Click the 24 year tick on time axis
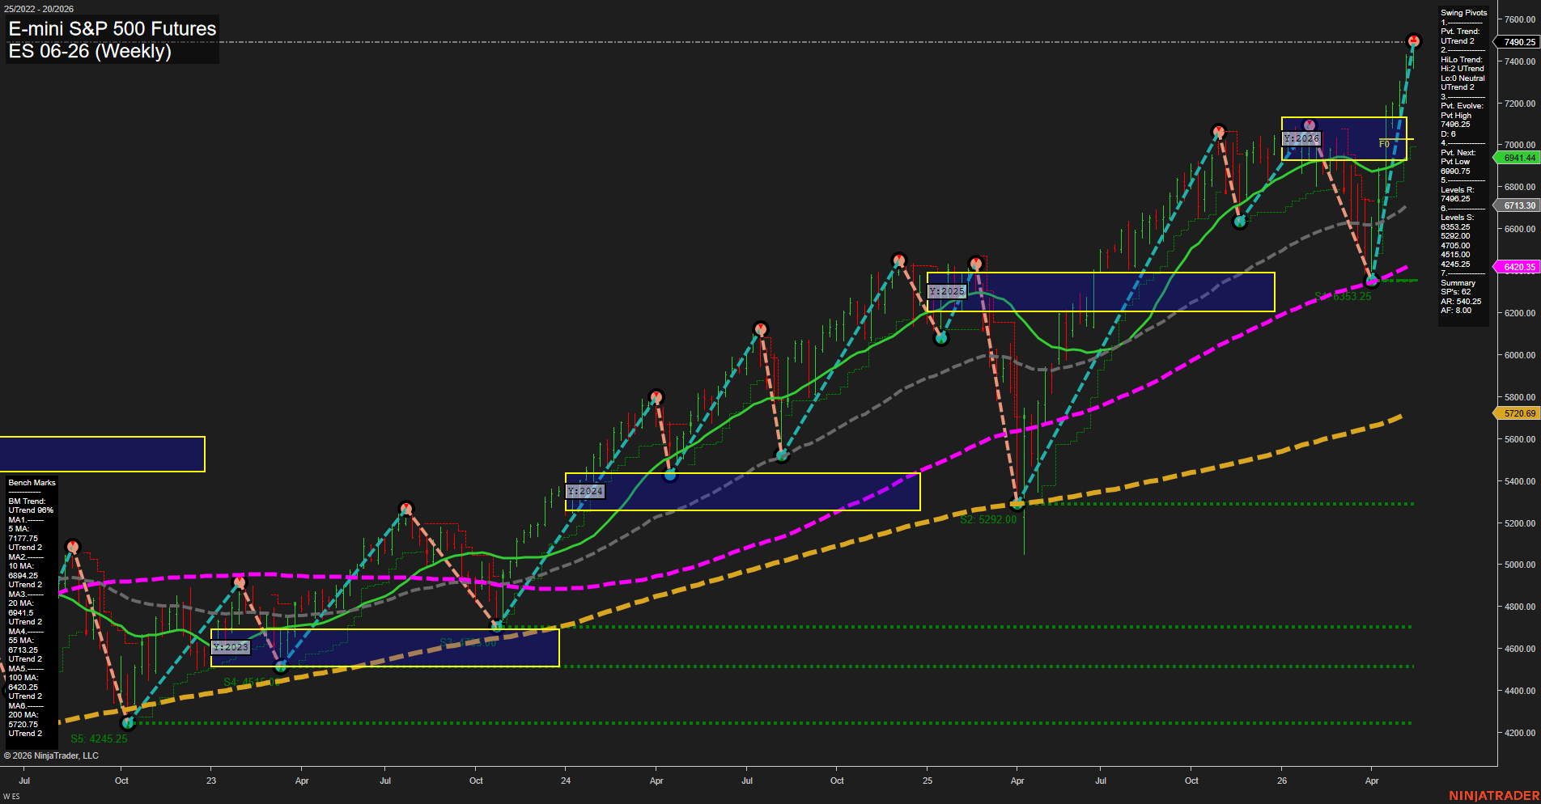1541x804 pixels. pyautogui.click(x=566, y=781)
